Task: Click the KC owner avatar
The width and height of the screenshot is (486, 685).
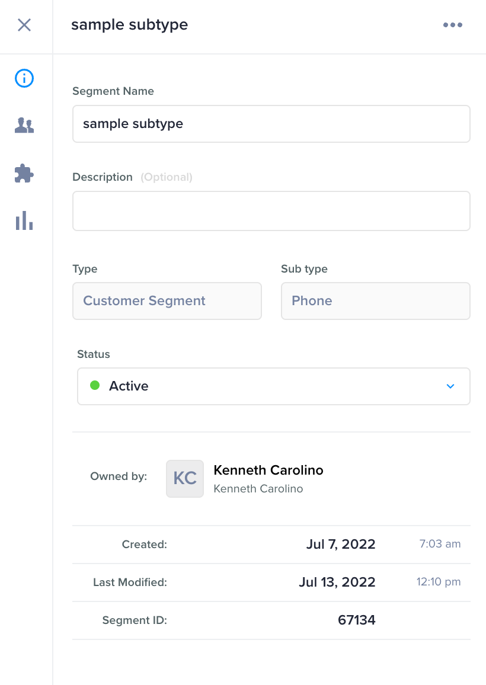Action: [185, 479]
